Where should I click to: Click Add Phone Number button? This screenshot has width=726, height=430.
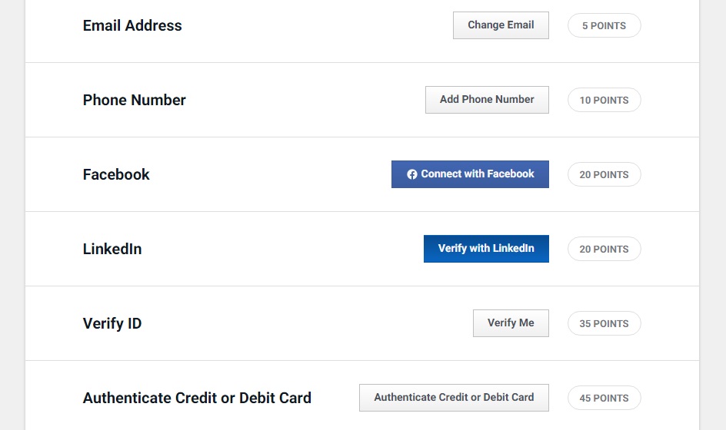point(487,100)
